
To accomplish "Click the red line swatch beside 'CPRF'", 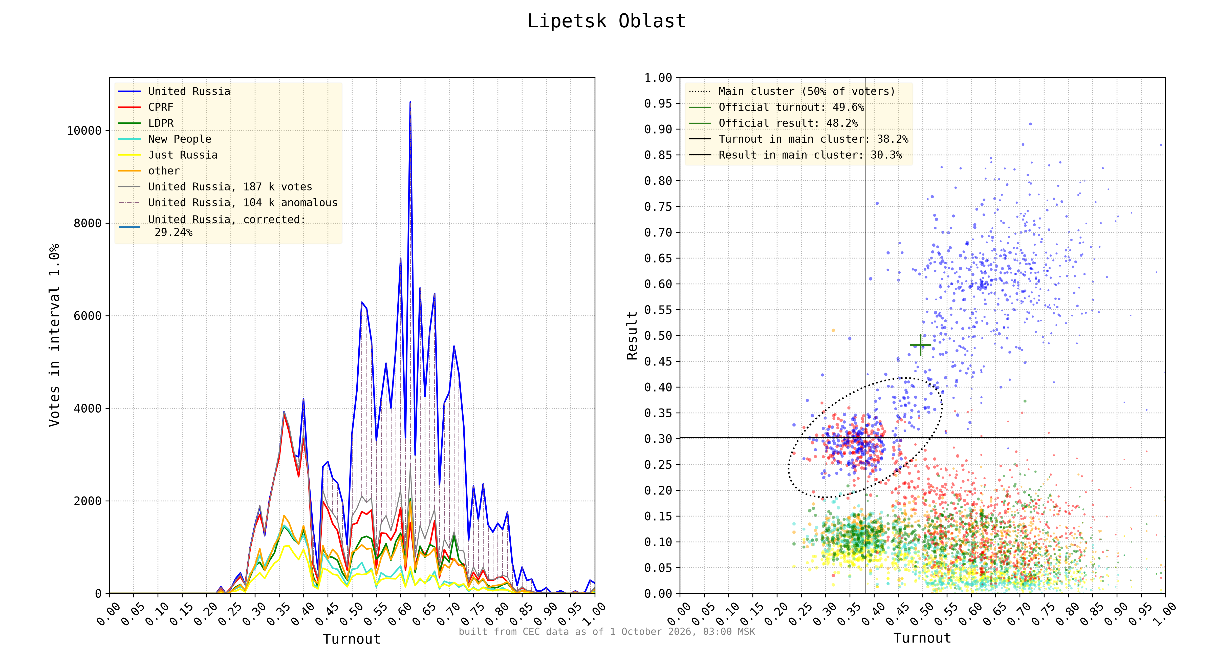I will point(129,107).
